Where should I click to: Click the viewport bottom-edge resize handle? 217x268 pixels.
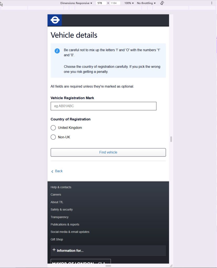[108, 266]
